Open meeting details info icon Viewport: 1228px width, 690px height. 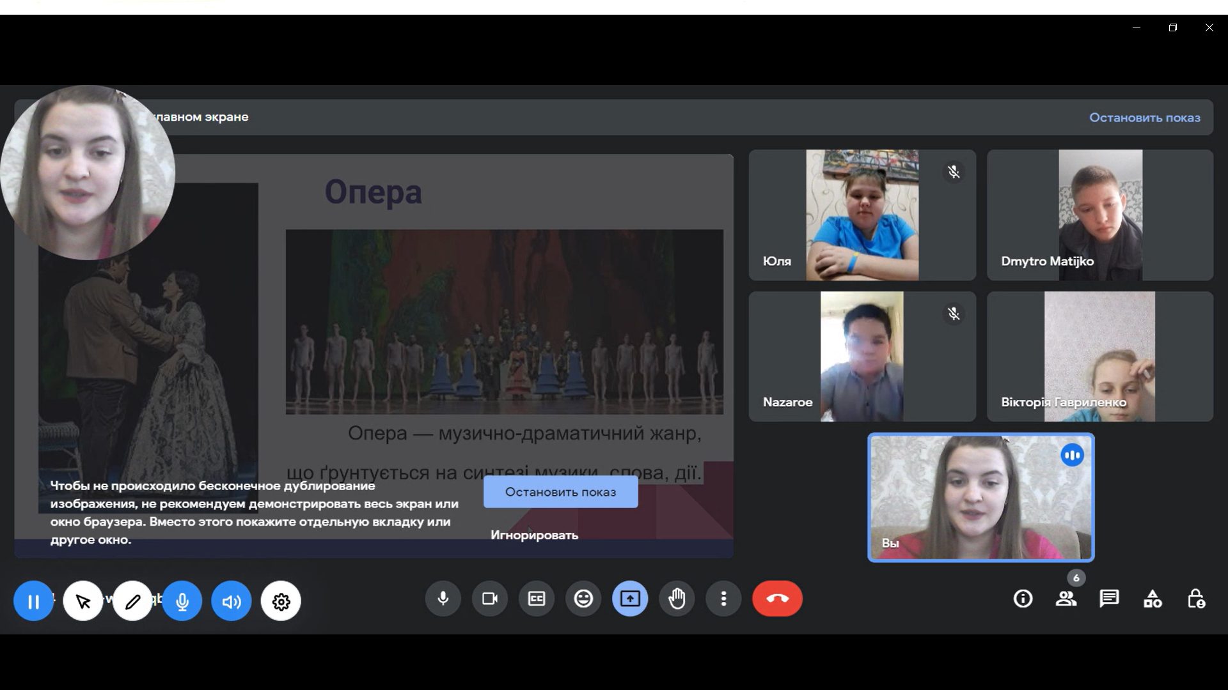[1023, 599]
